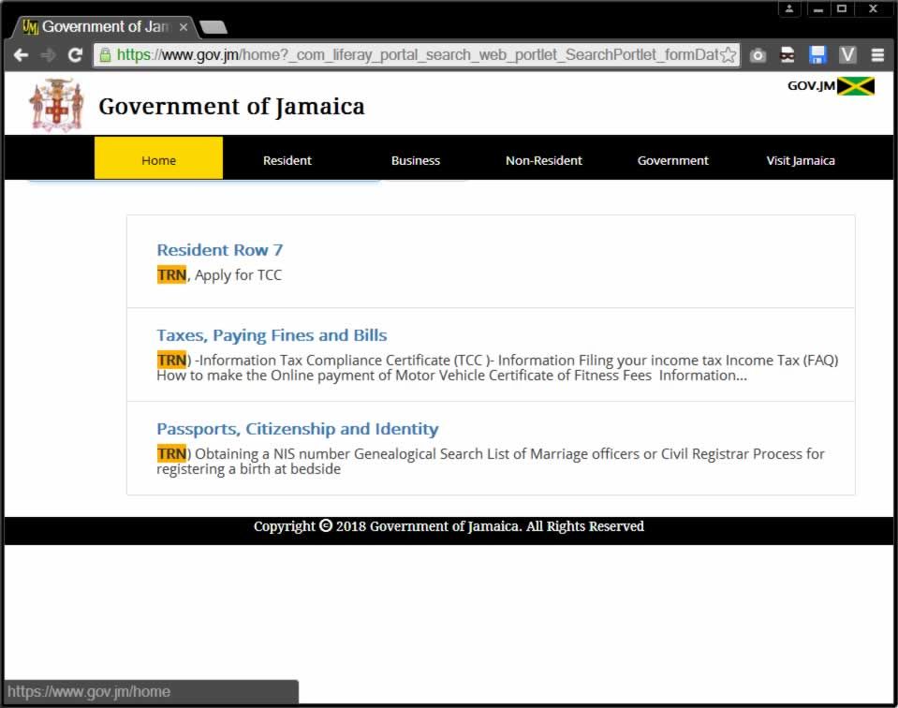This screenshot has width=898, height=708.
Task: Open the incognito-style spy extension icon
Action: [788, 55]
